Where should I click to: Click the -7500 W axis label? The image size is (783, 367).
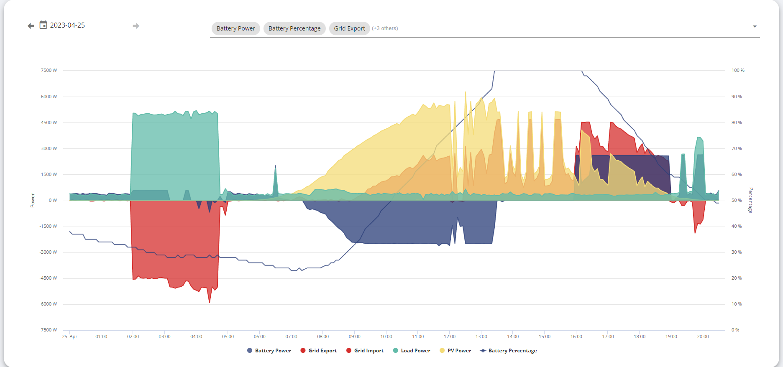pyautogui.click(x=48, y=330)
